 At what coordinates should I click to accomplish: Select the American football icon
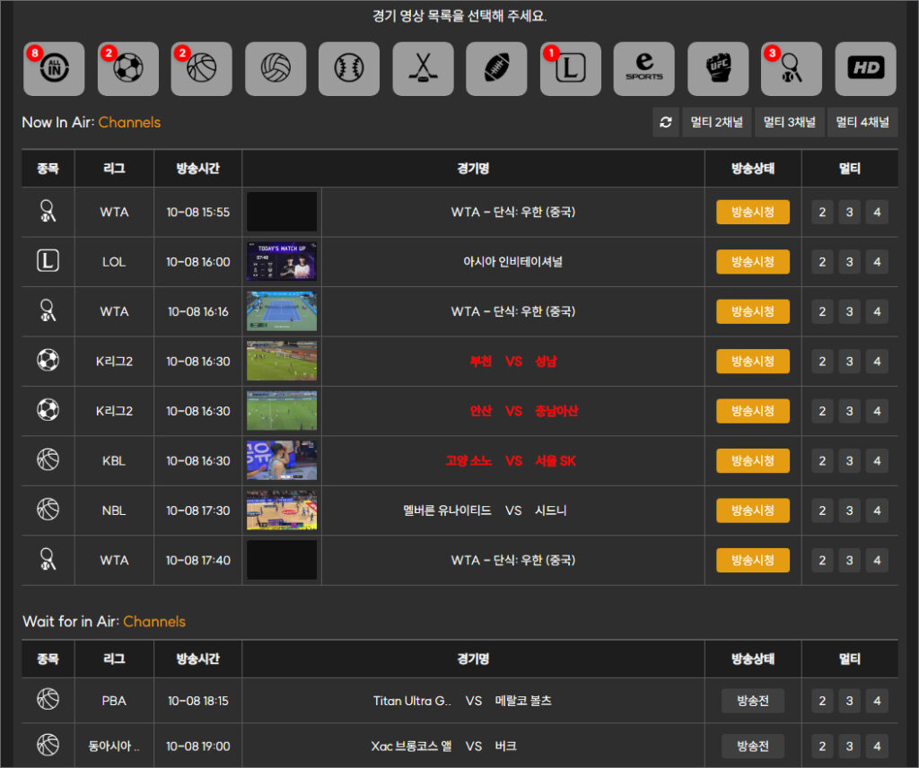point(496,69)
